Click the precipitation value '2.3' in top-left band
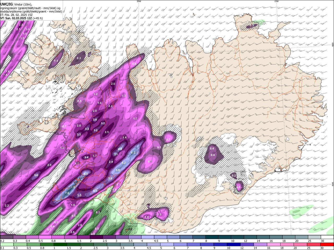 [21, 25]
